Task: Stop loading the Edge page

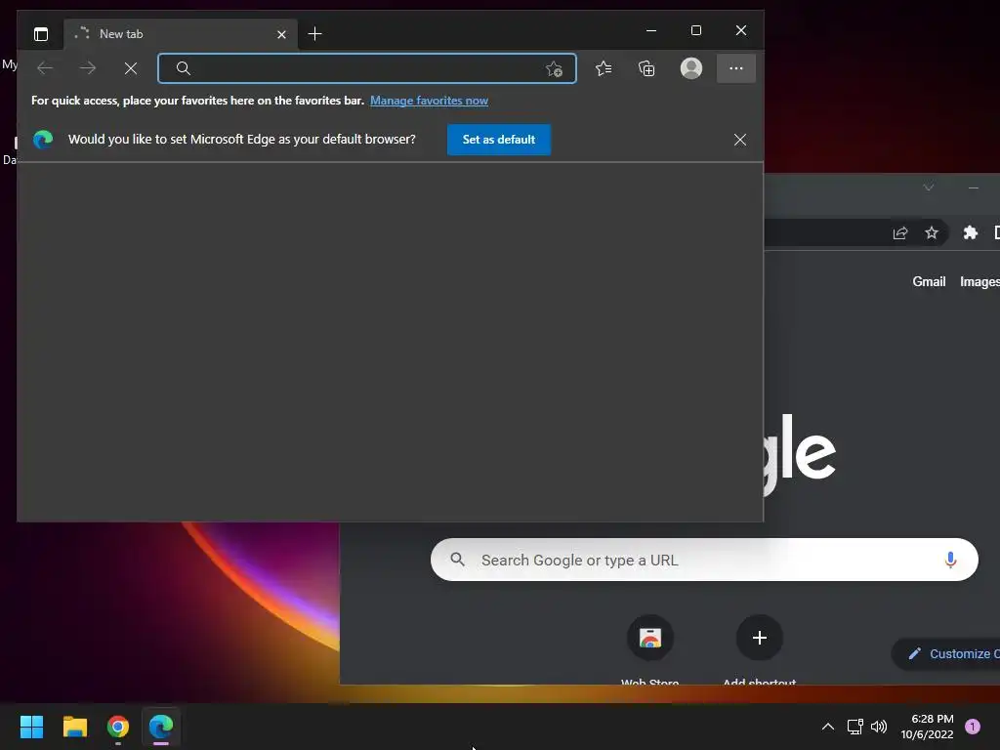Action: tap(131, 68)
